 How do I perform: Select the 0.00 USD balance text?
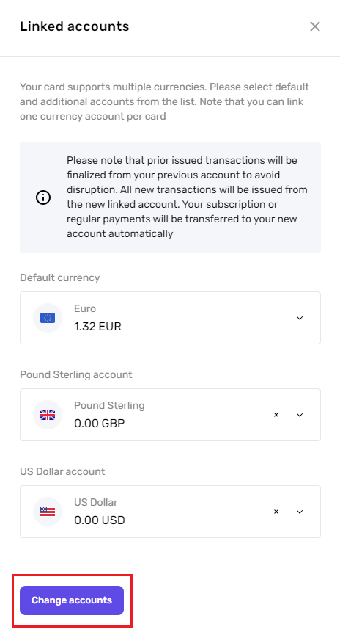(x=100, y=520)
